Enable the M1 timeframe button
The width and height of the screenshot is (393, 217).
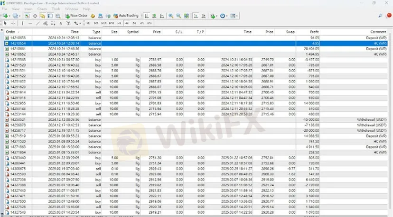click(89, 23)
